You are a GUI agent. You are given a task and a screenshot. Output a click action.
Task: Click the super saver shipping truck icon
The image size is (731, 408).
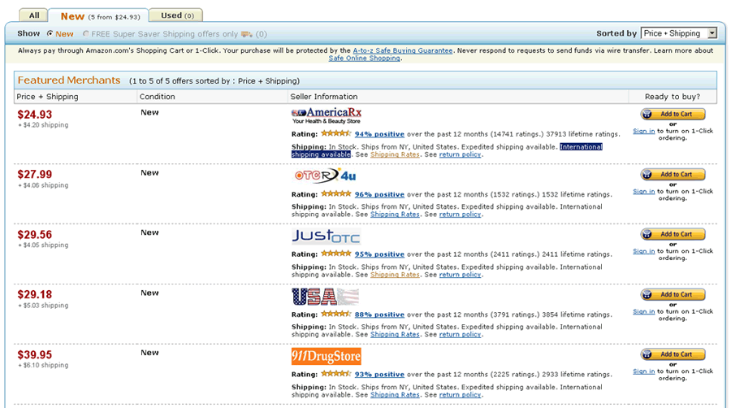point(246,33)
